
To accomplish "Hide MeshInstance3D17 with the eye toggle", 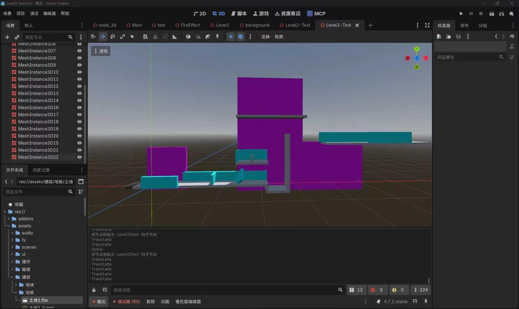I will (79, 115).
